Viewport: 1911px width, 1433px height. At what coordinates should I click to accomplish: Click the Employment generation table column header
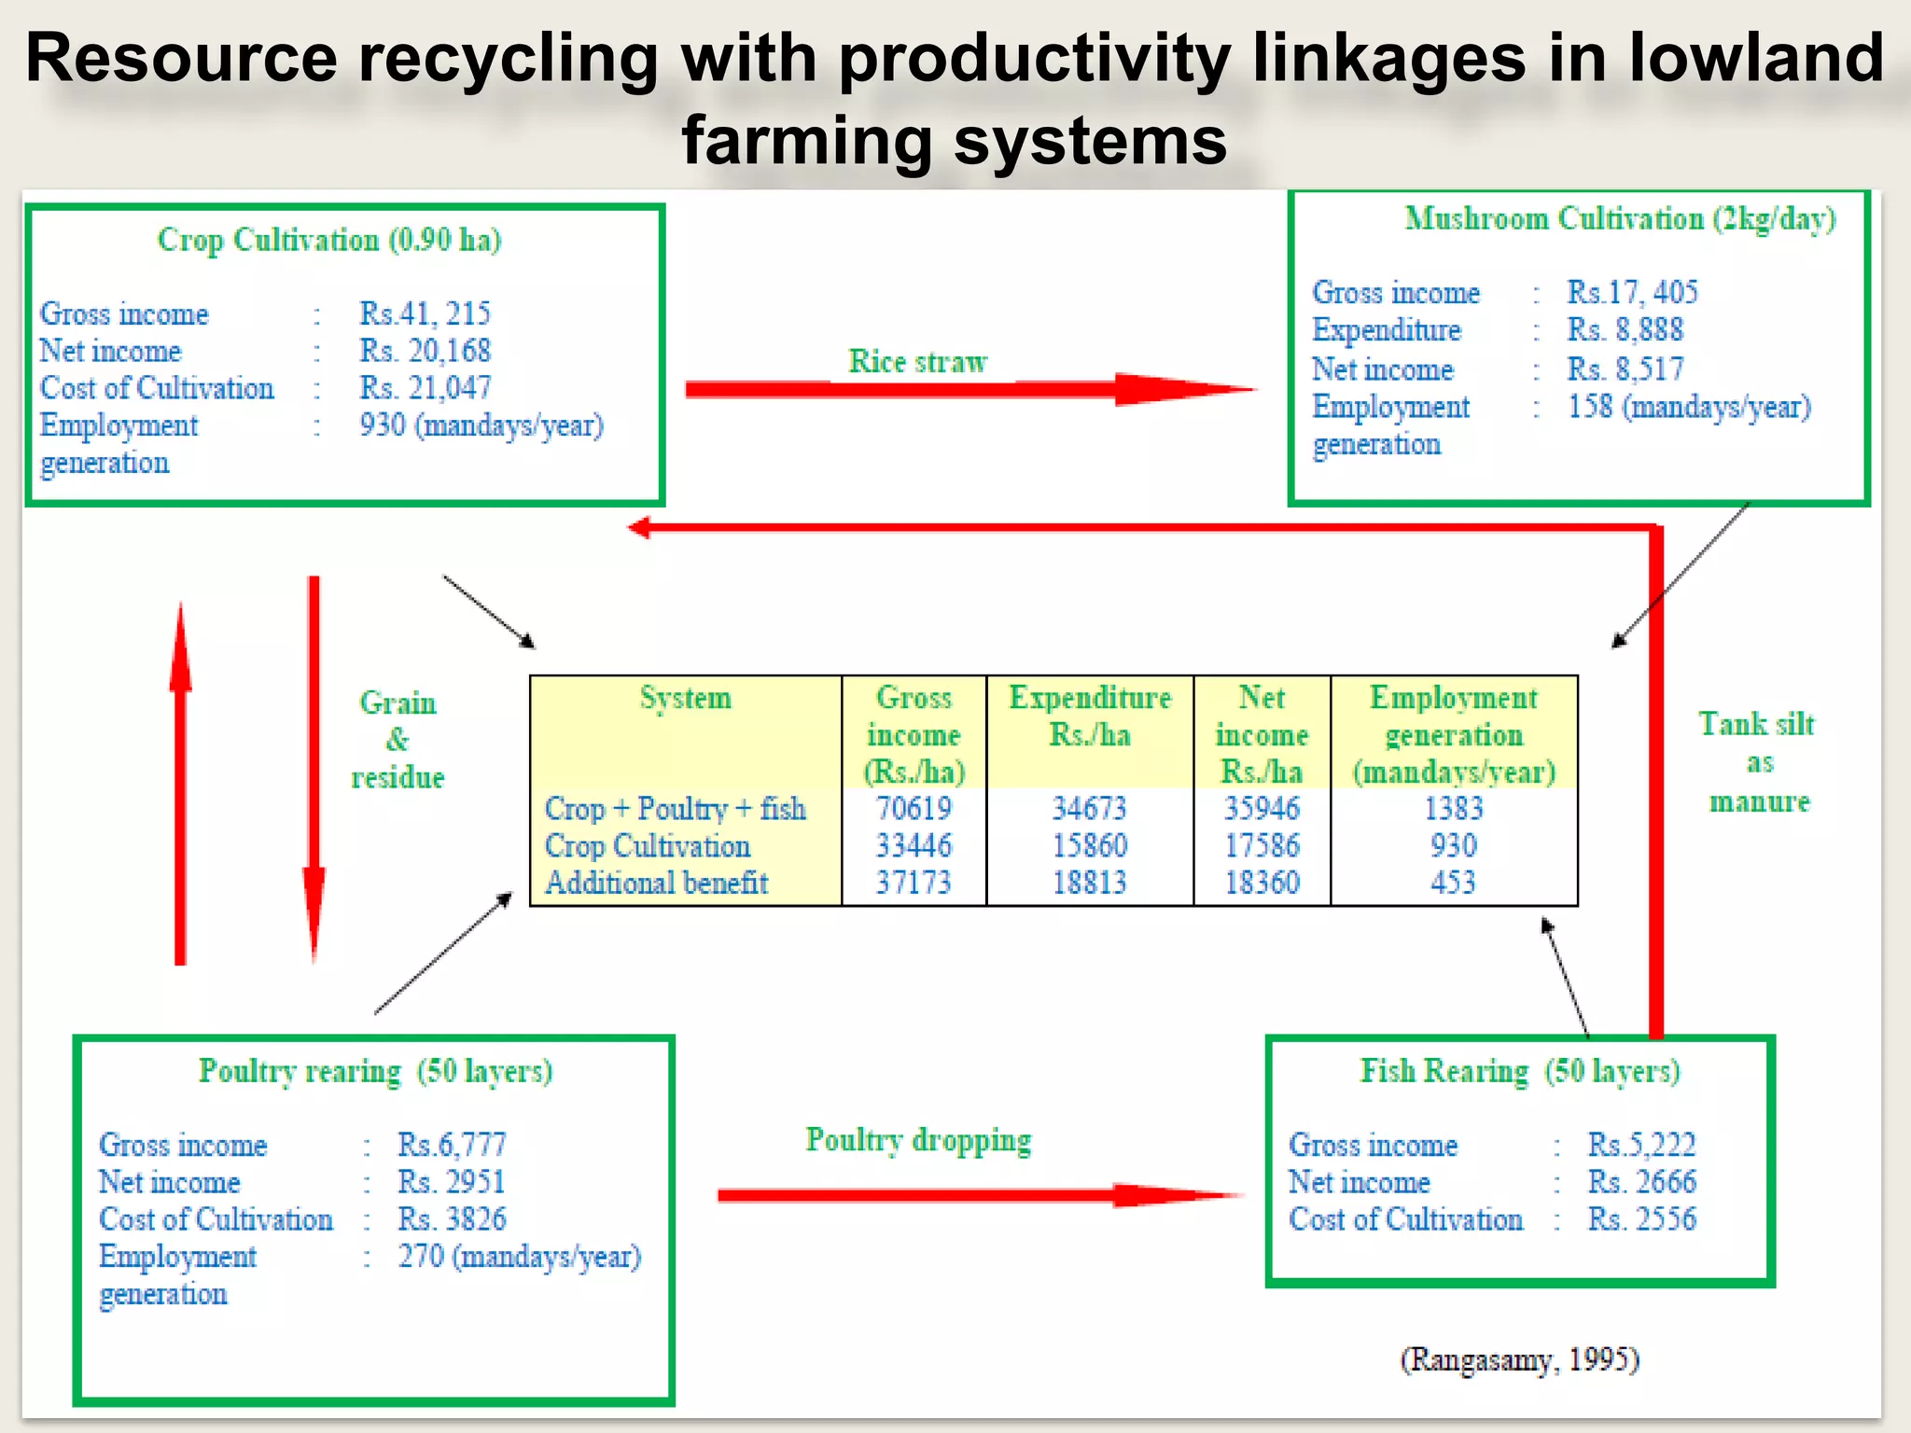point(1453,734)
